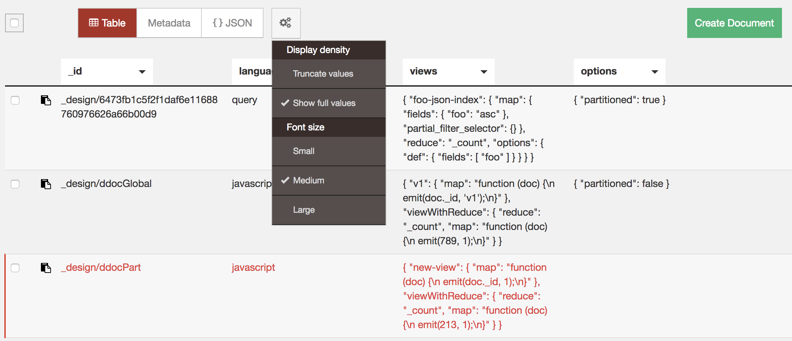Click copy icon for _design/6473fb1c5f2f1daf6e11688 document
This screenshot has width=792, height=341.
(x=46, y=100)
